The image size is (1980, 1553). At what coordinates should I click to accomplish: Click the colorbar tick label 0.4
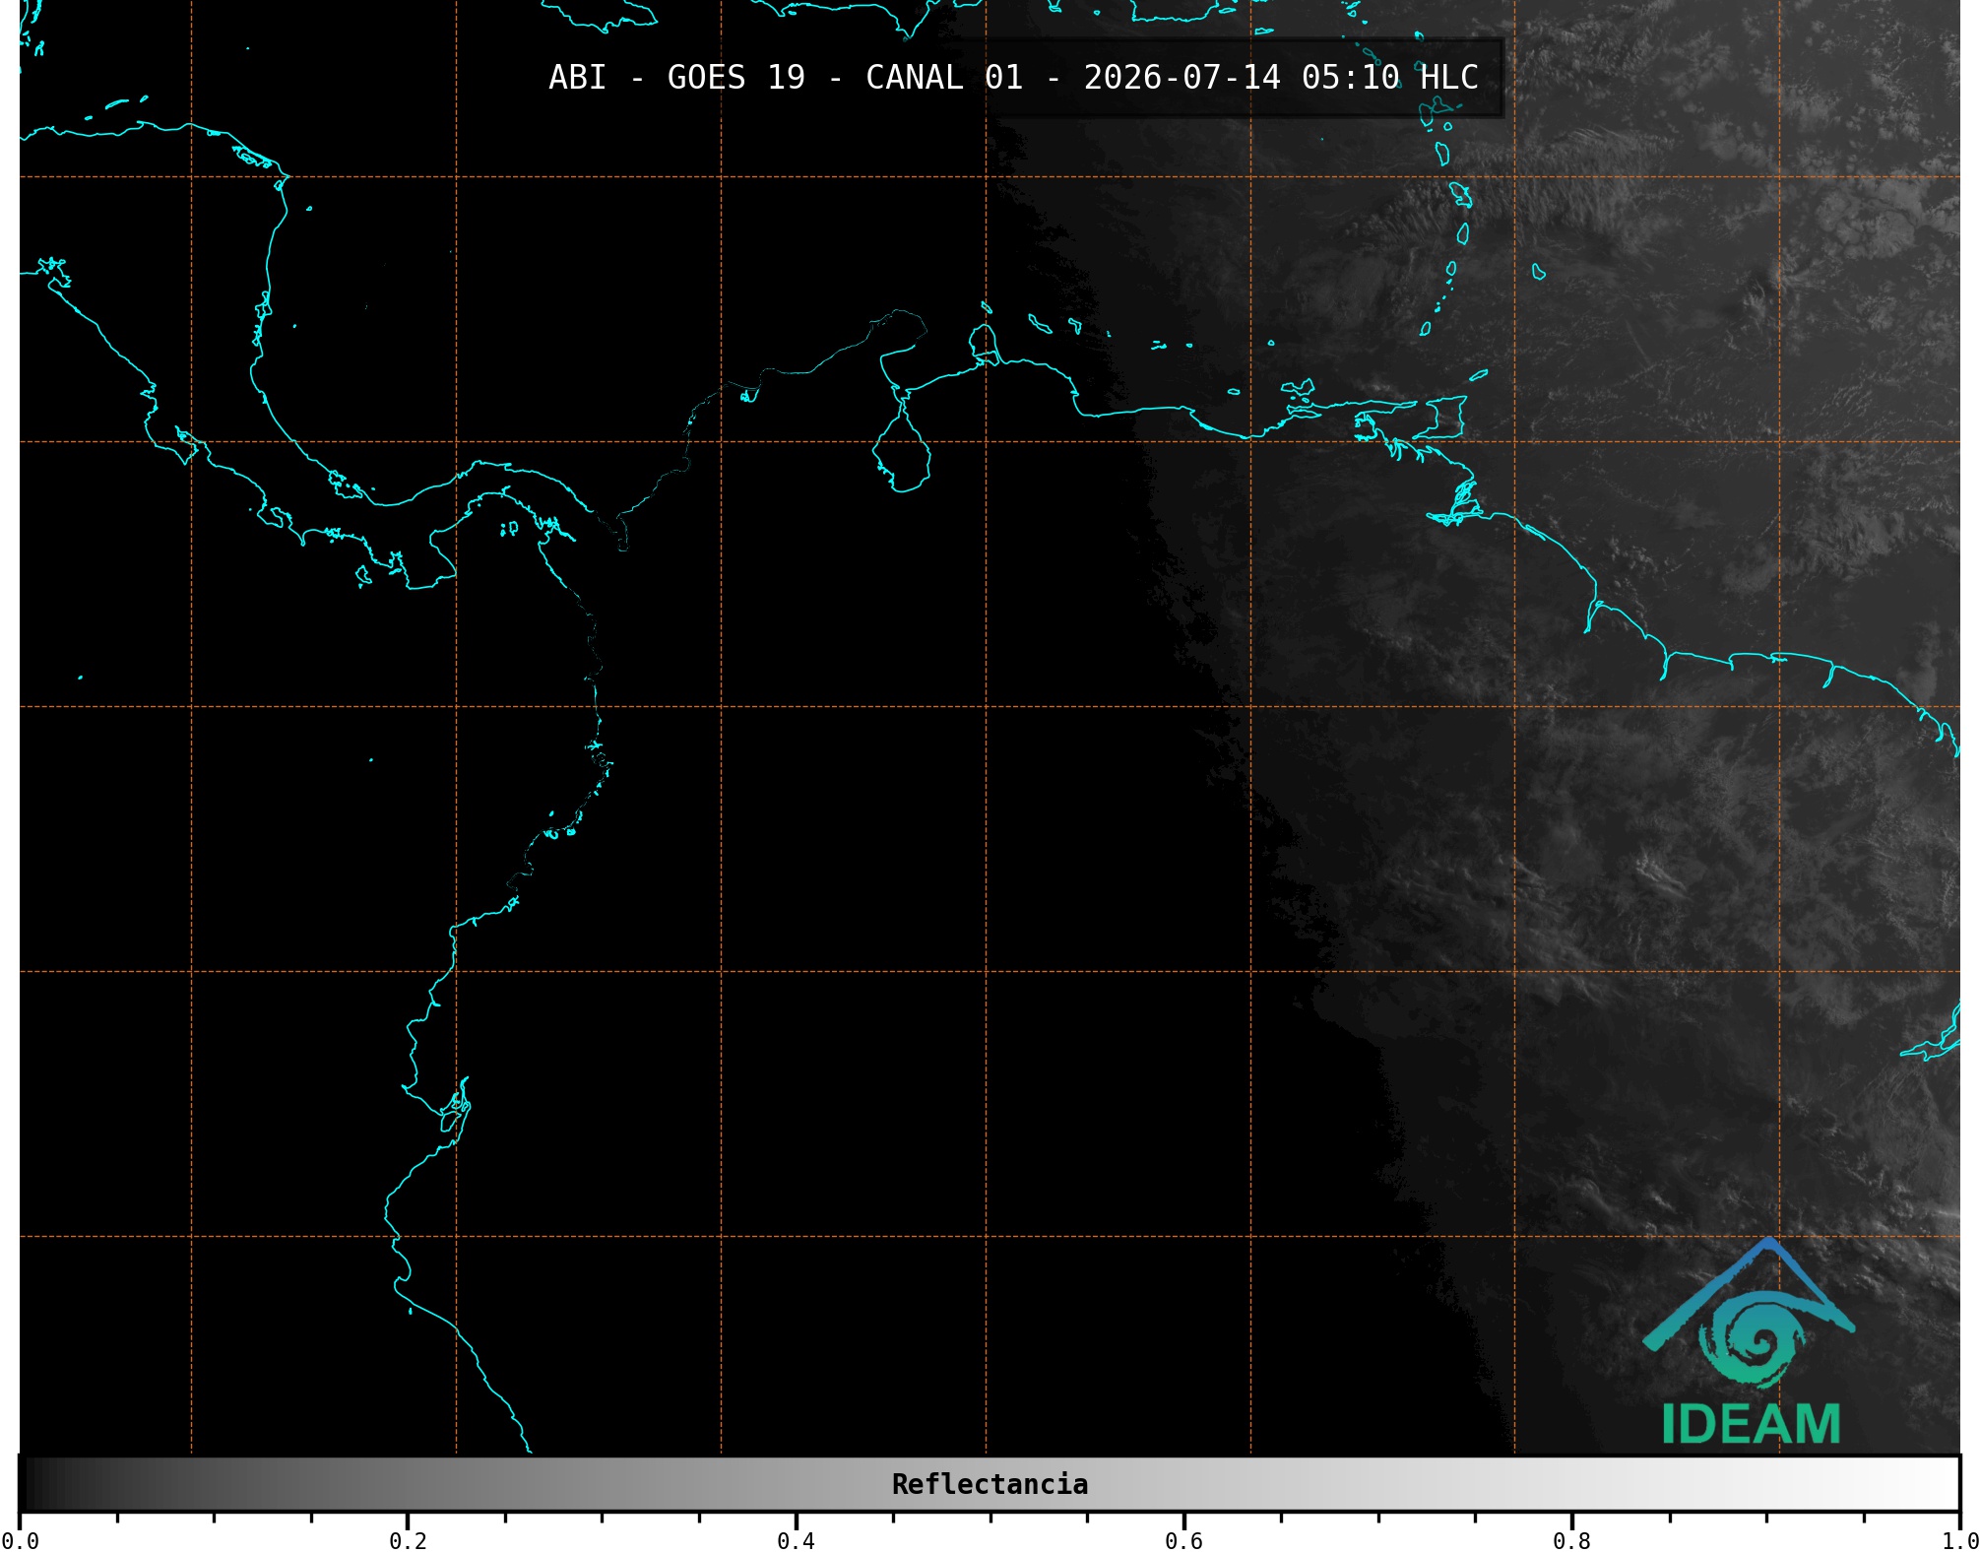coord(796,1540)
